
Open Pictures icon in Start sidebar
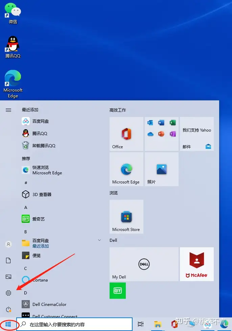click(8, 276)
